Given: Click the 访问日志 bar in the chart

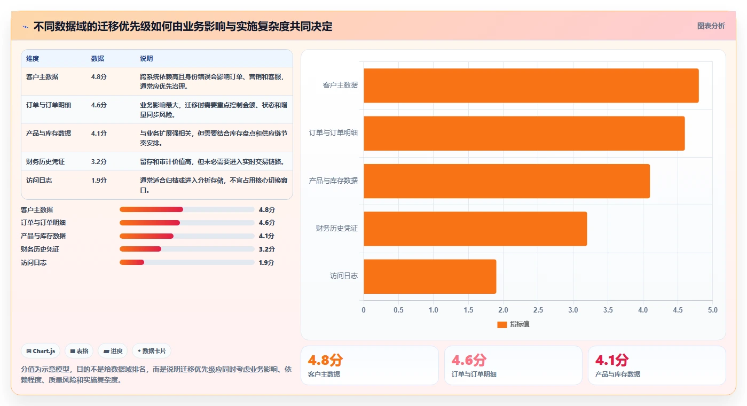Looking at the screenshot, I should [x=430, y=276].
